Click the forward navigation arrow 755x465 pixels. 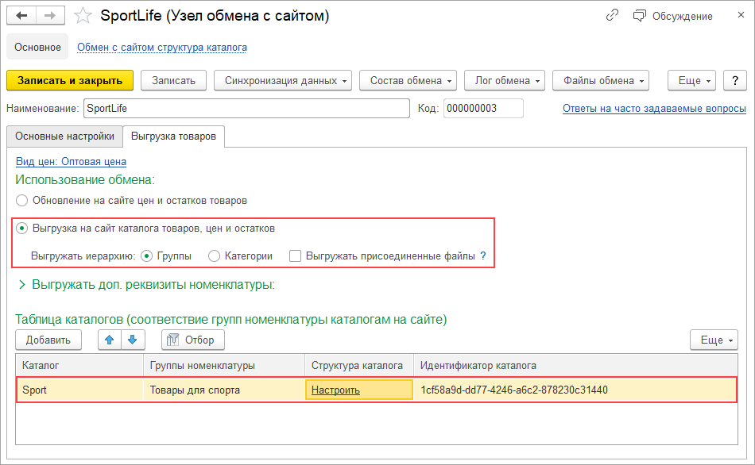point(50,16)
